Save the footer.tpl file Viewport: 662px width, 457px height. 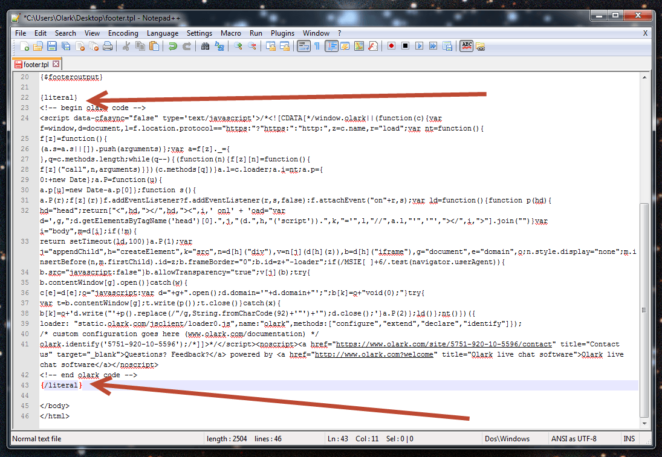tap(53, 46)
